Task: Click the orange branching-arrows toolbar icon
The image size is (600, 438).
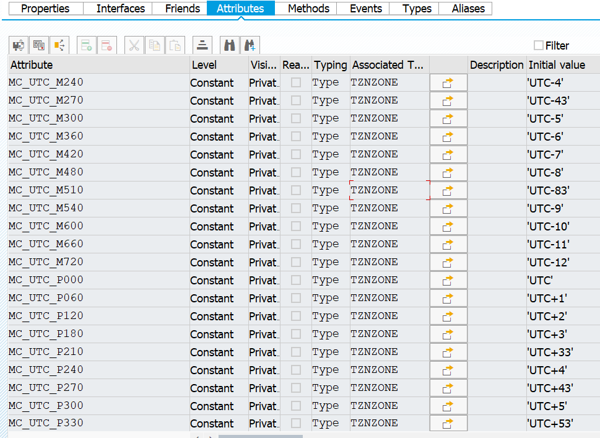Action: [x=59, y=46]
